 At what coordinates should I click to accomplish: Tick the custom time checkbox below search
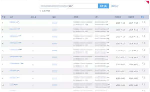(x=40, y=11)
